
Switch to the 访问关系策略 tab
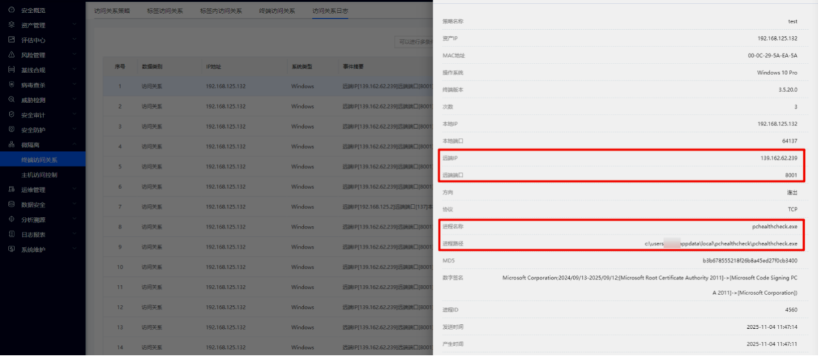point(112,11)
